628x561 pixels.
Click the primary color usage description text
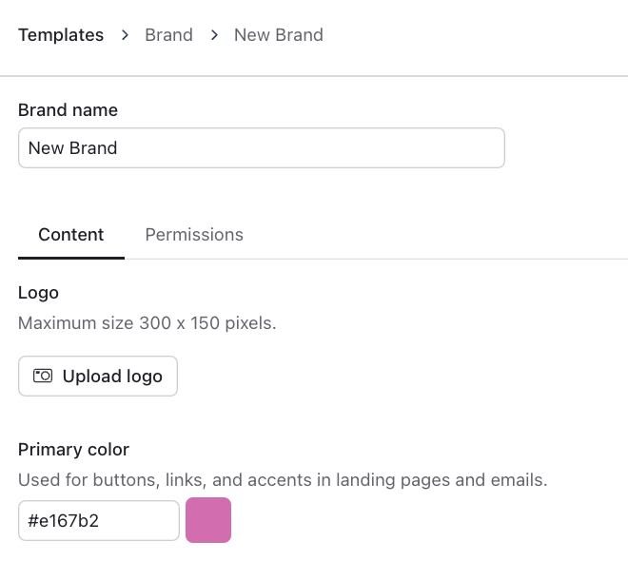(x=283, y=480)
